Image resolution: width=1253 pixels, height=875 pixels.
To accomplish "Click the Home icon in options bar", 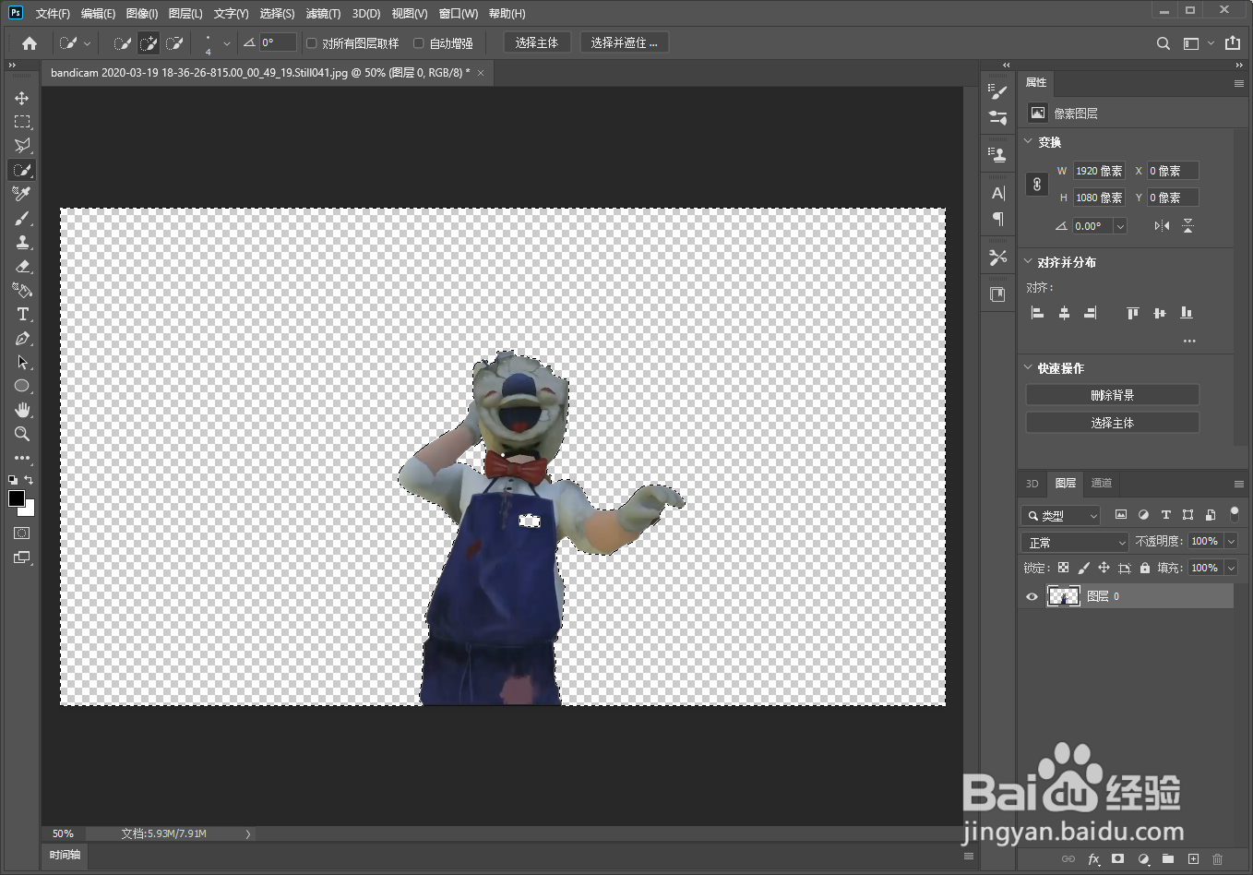I will pos(30,43).
